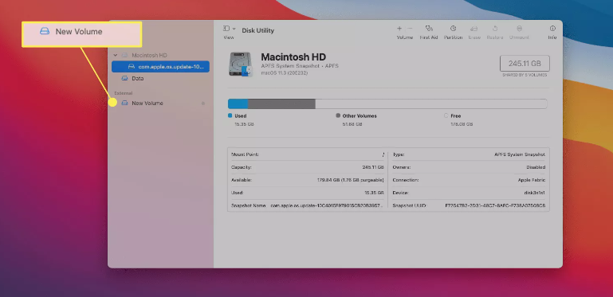Click the Snapshot UUID label
The width and height of the screenshot is (613, 297).
coord(409,205)
